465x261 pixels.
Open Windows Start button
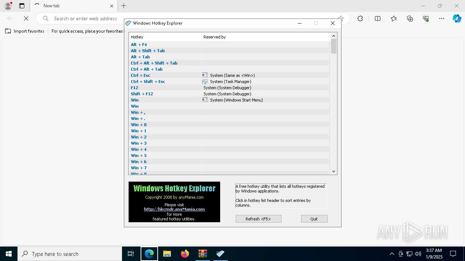9,254
